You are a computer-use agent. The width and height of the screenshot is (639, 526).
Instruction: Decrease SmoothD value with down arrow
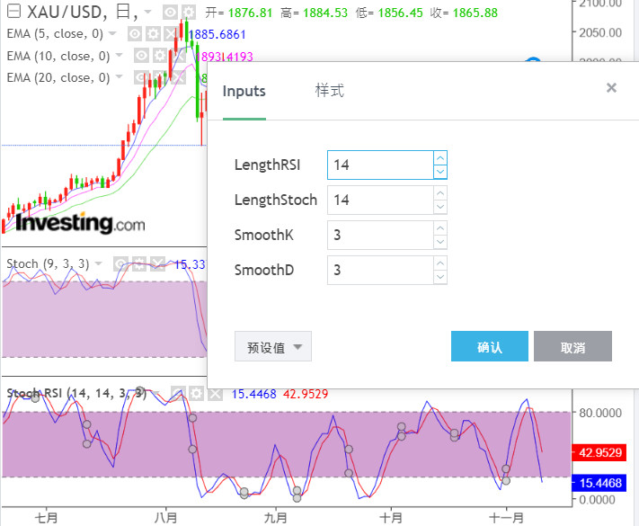(440, 277)
